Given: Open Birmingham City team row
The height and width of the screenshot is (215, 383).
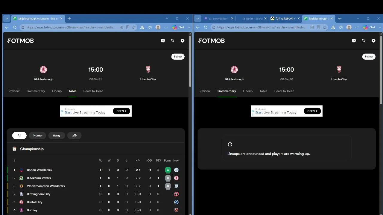Looking at the screenshot, I should [x=96, y=194].
